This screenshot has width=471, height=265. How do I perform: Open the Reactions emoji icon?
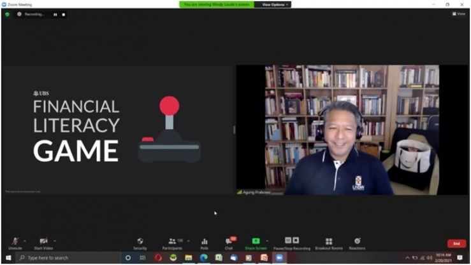point(357,244)
